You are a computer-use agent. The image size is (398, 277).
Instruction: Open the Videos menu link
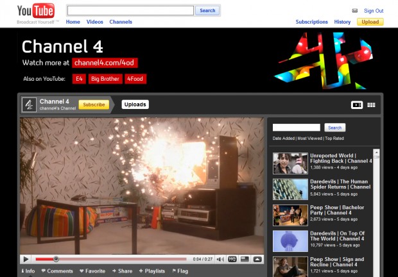tap(94, 22)
